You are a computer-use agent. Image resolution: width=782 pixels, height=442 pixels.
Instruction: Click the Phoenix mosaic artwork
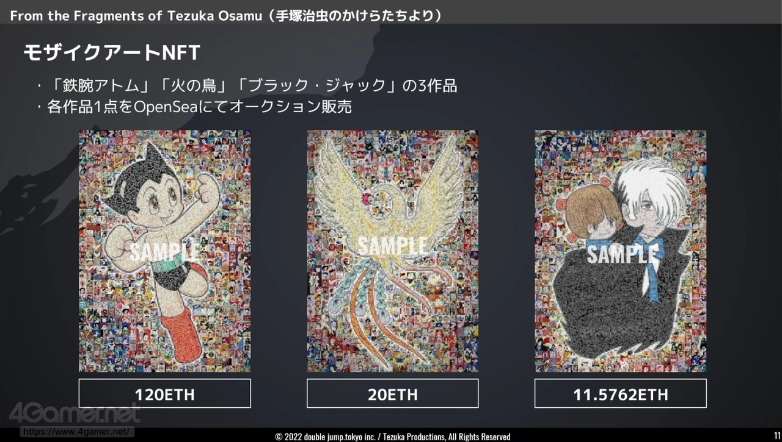[x=393, y=251]
